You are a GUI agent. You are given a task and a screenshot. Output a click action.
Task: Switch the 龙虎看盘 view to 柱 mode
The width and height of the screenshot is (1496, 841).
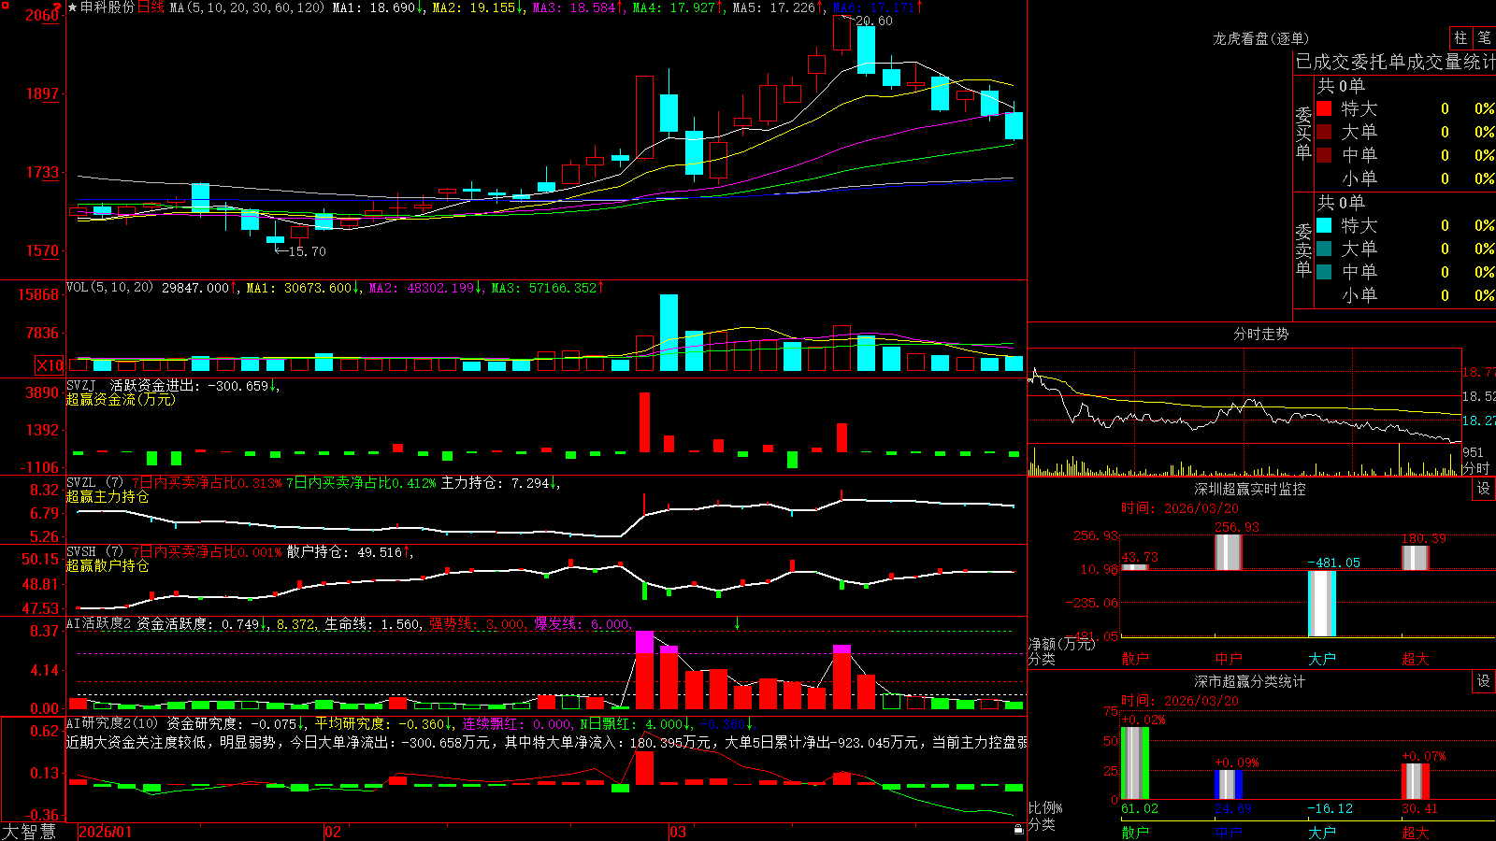tap(1460, 37)
